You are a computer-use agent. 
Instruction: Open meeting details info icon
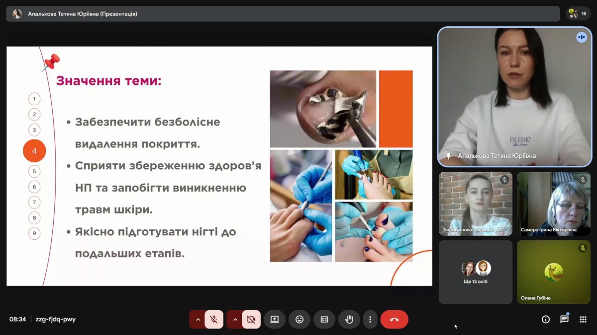click(546, 320)
